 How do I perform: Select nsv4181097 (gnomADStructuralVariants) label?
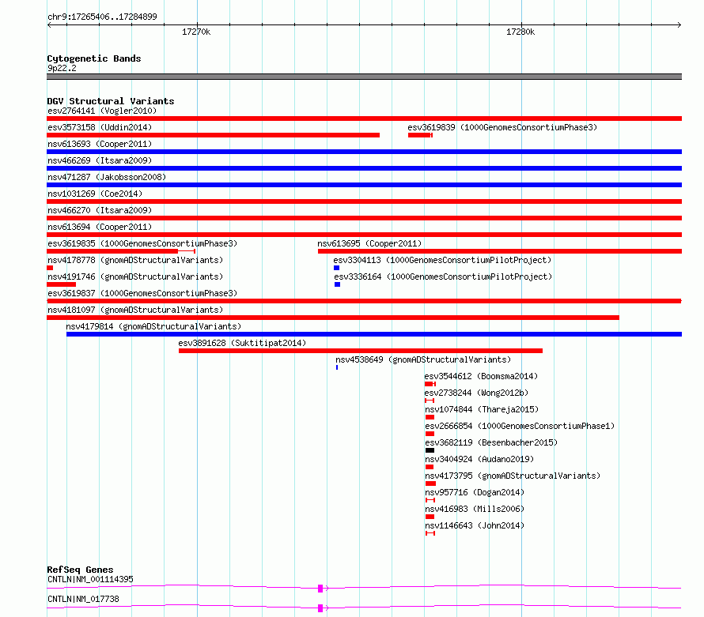pyautogui.click(x=135, y=310)
